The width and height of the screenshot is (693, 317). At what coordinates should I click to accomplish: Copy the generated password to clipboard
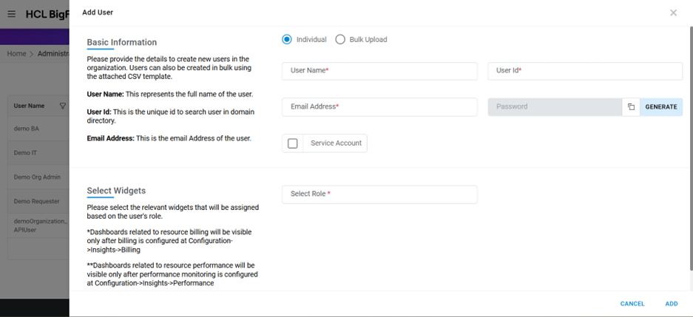[631, 107]
